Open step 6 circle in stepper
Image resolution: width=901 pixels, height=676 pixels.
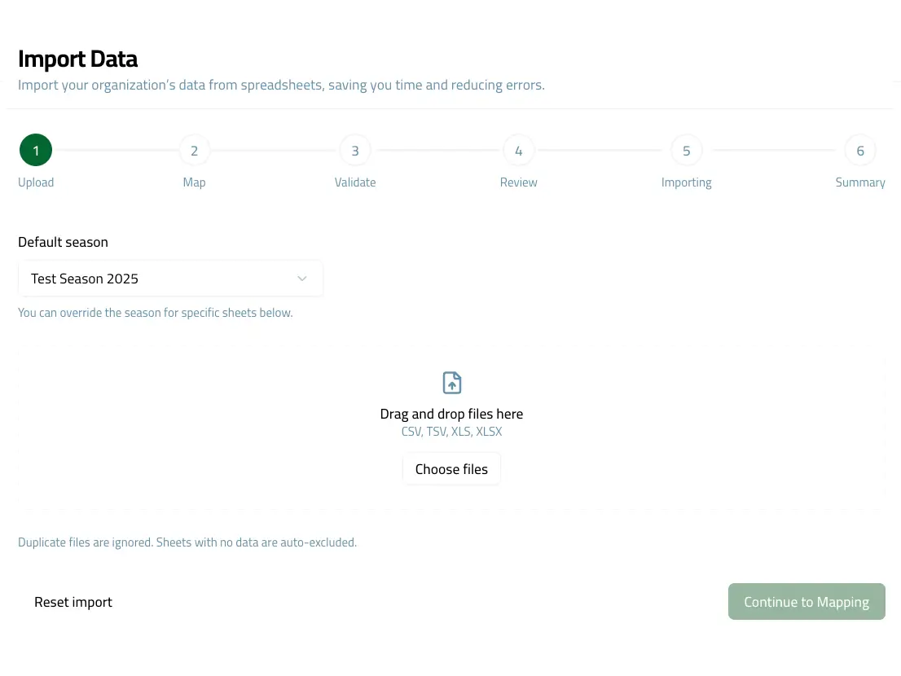point(860,151)
